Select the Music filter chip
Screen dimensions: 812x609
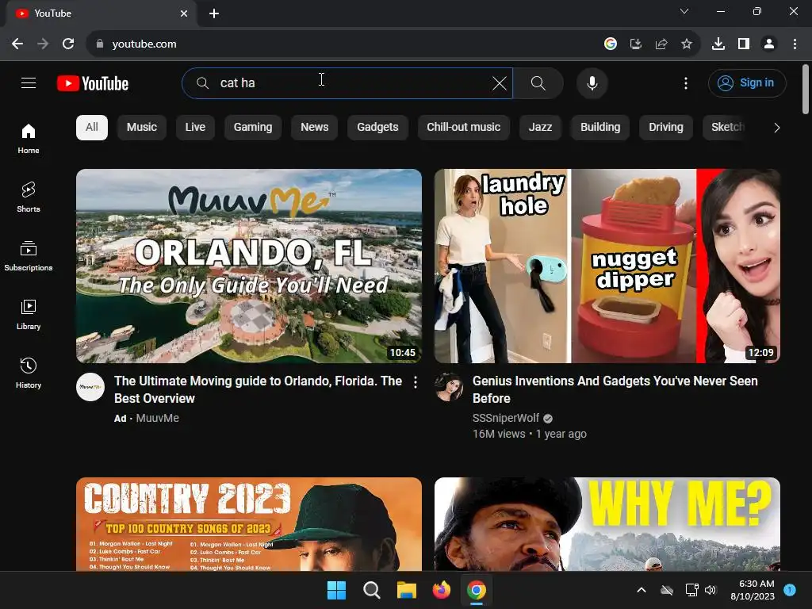point(141,128)
